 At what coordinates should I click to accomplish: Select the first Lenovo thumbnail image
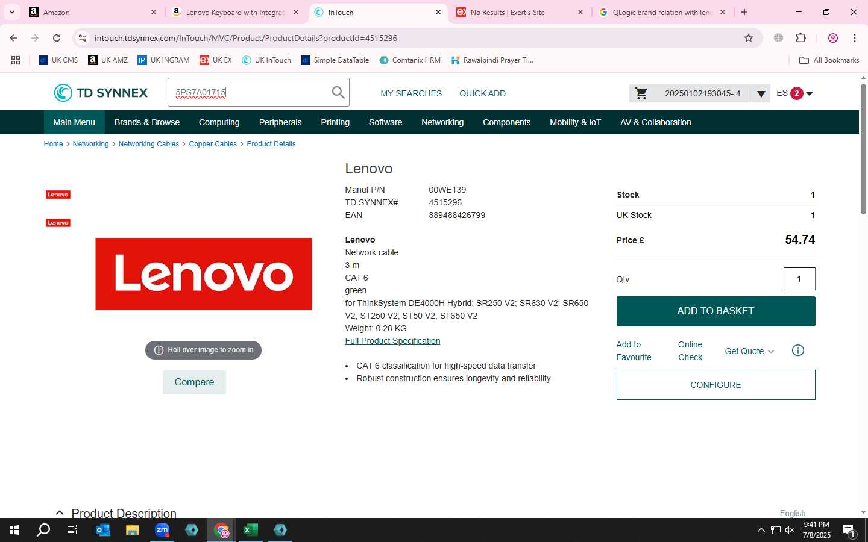(58, 195)
